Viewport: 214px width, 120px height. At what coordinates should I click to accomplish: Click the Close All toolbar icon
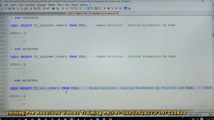tap(22, 9)
